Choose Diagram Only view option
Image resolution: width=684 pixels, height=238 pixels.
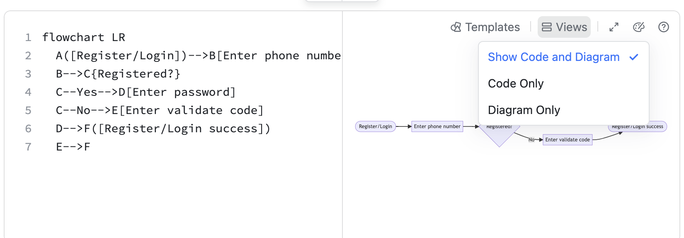pyautogui.click(x=524, y=110)
